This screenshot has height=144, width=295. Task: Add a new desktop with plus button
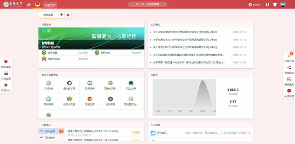coord(61,15)
